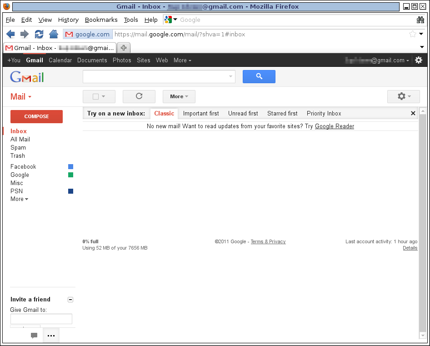Screen dimensions: 430x346
Task: Click the binoculars search icon
Action: pos(420,20)
